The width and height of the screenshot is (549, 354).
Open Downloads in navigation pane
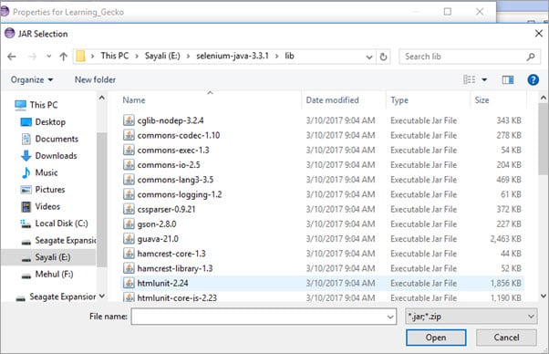coord(56,156)
